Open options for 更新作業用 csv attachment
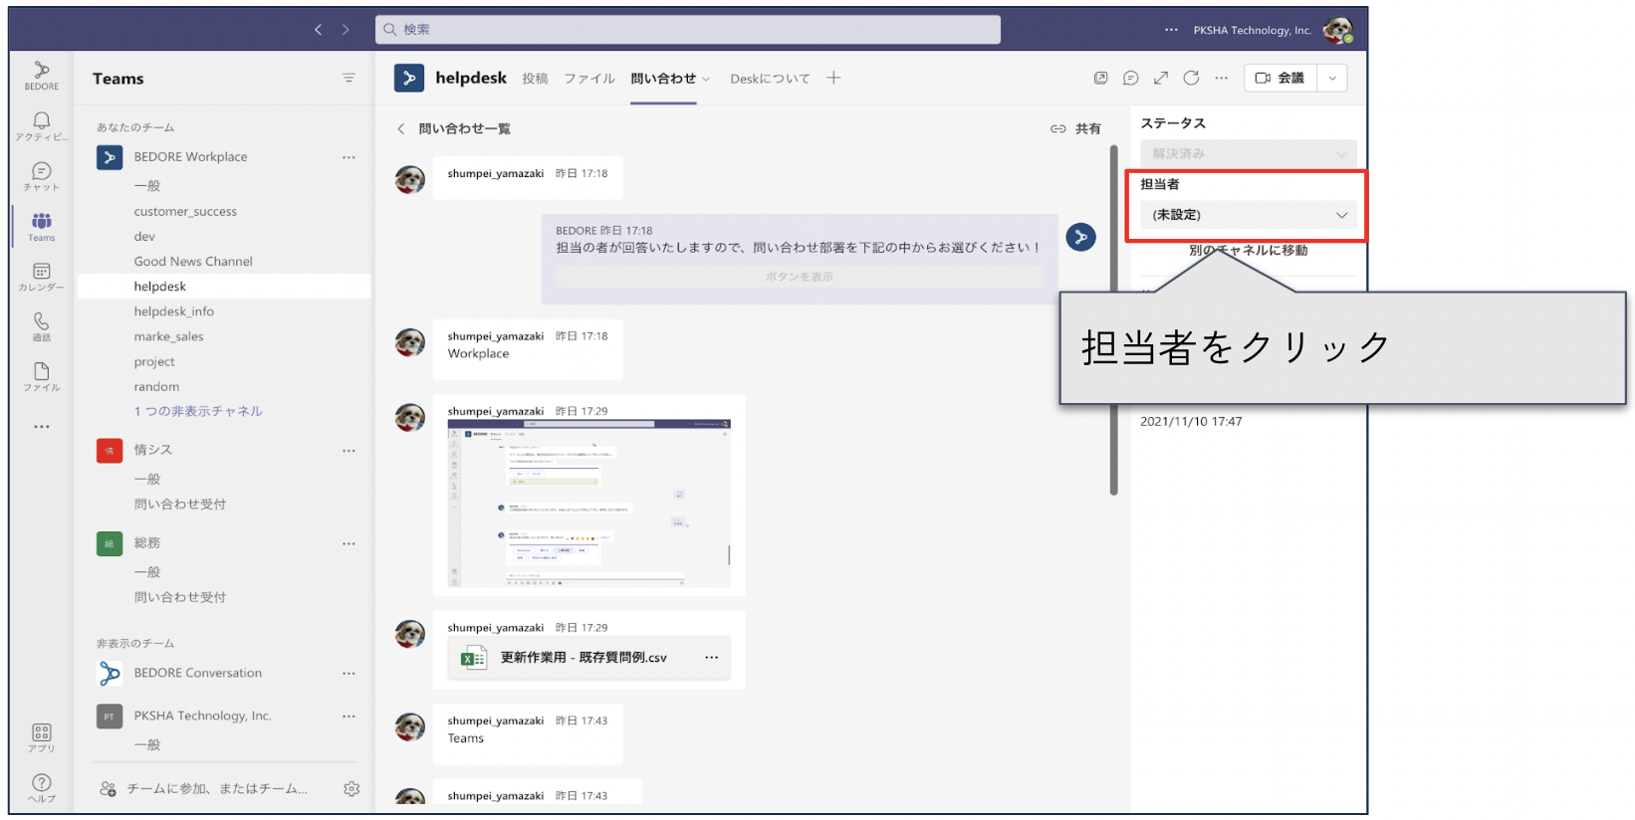 click(711, 658)
